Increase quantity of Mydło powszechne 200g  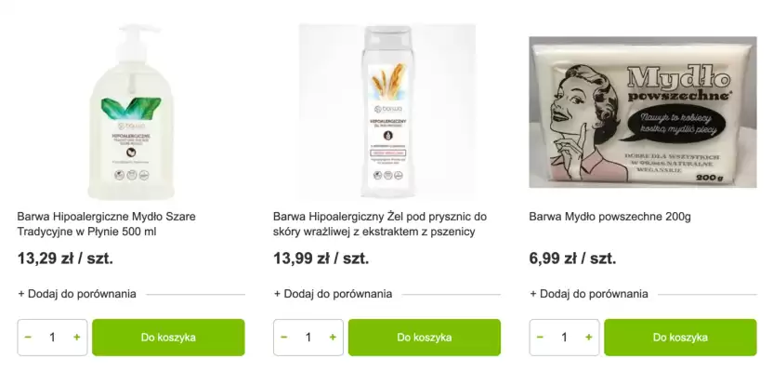tap(589, 338)
